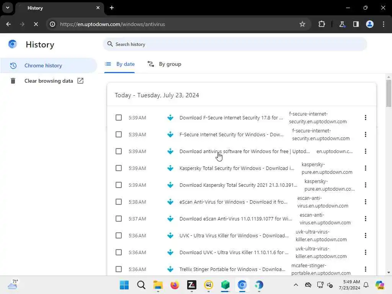
Task: Open File Explorer from the taskbar
Action: point(158,285)
